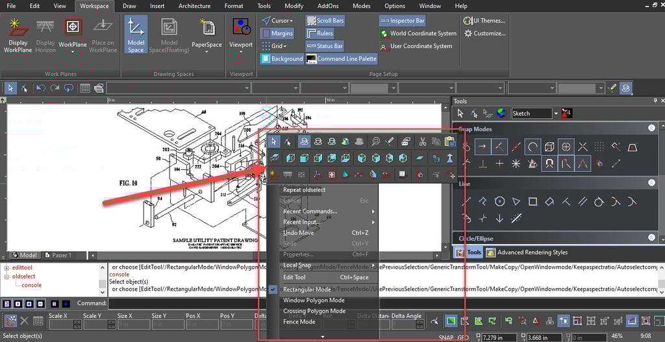
Task: Click the X cancel icon in inspector bar
Action: coord(25,321)
